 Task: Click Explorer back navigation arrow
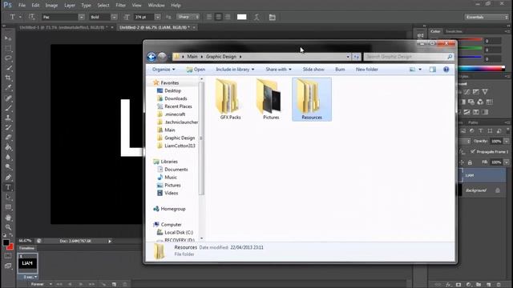point(151,57)
